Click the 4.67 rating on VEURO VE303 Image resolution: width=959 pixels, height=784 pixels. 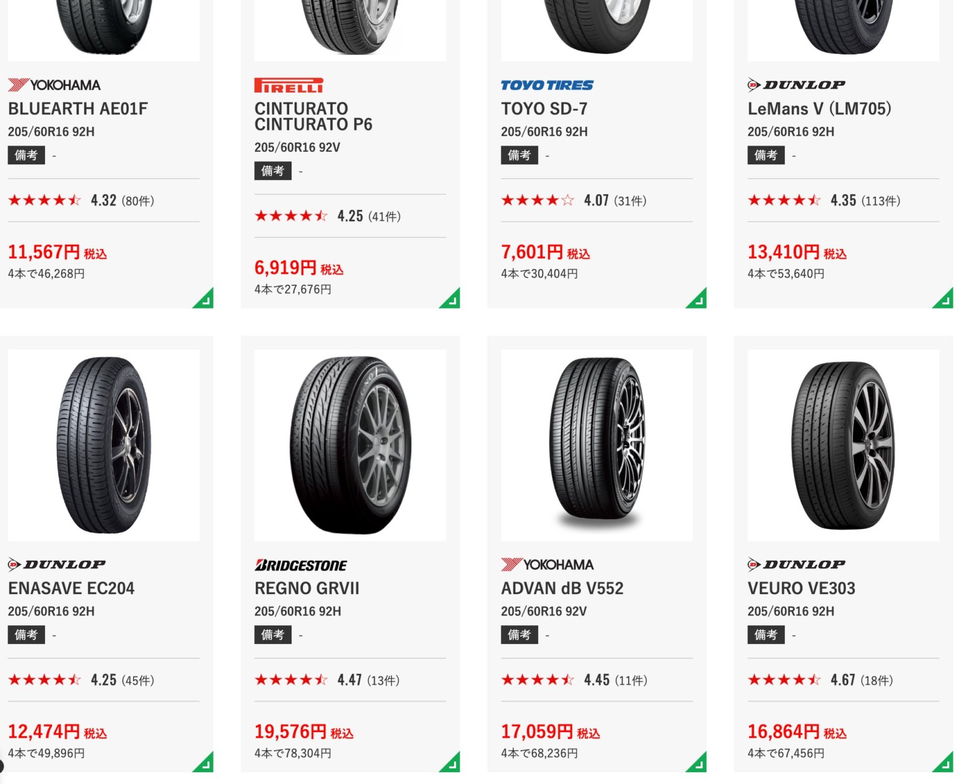[x=843, y=680]
